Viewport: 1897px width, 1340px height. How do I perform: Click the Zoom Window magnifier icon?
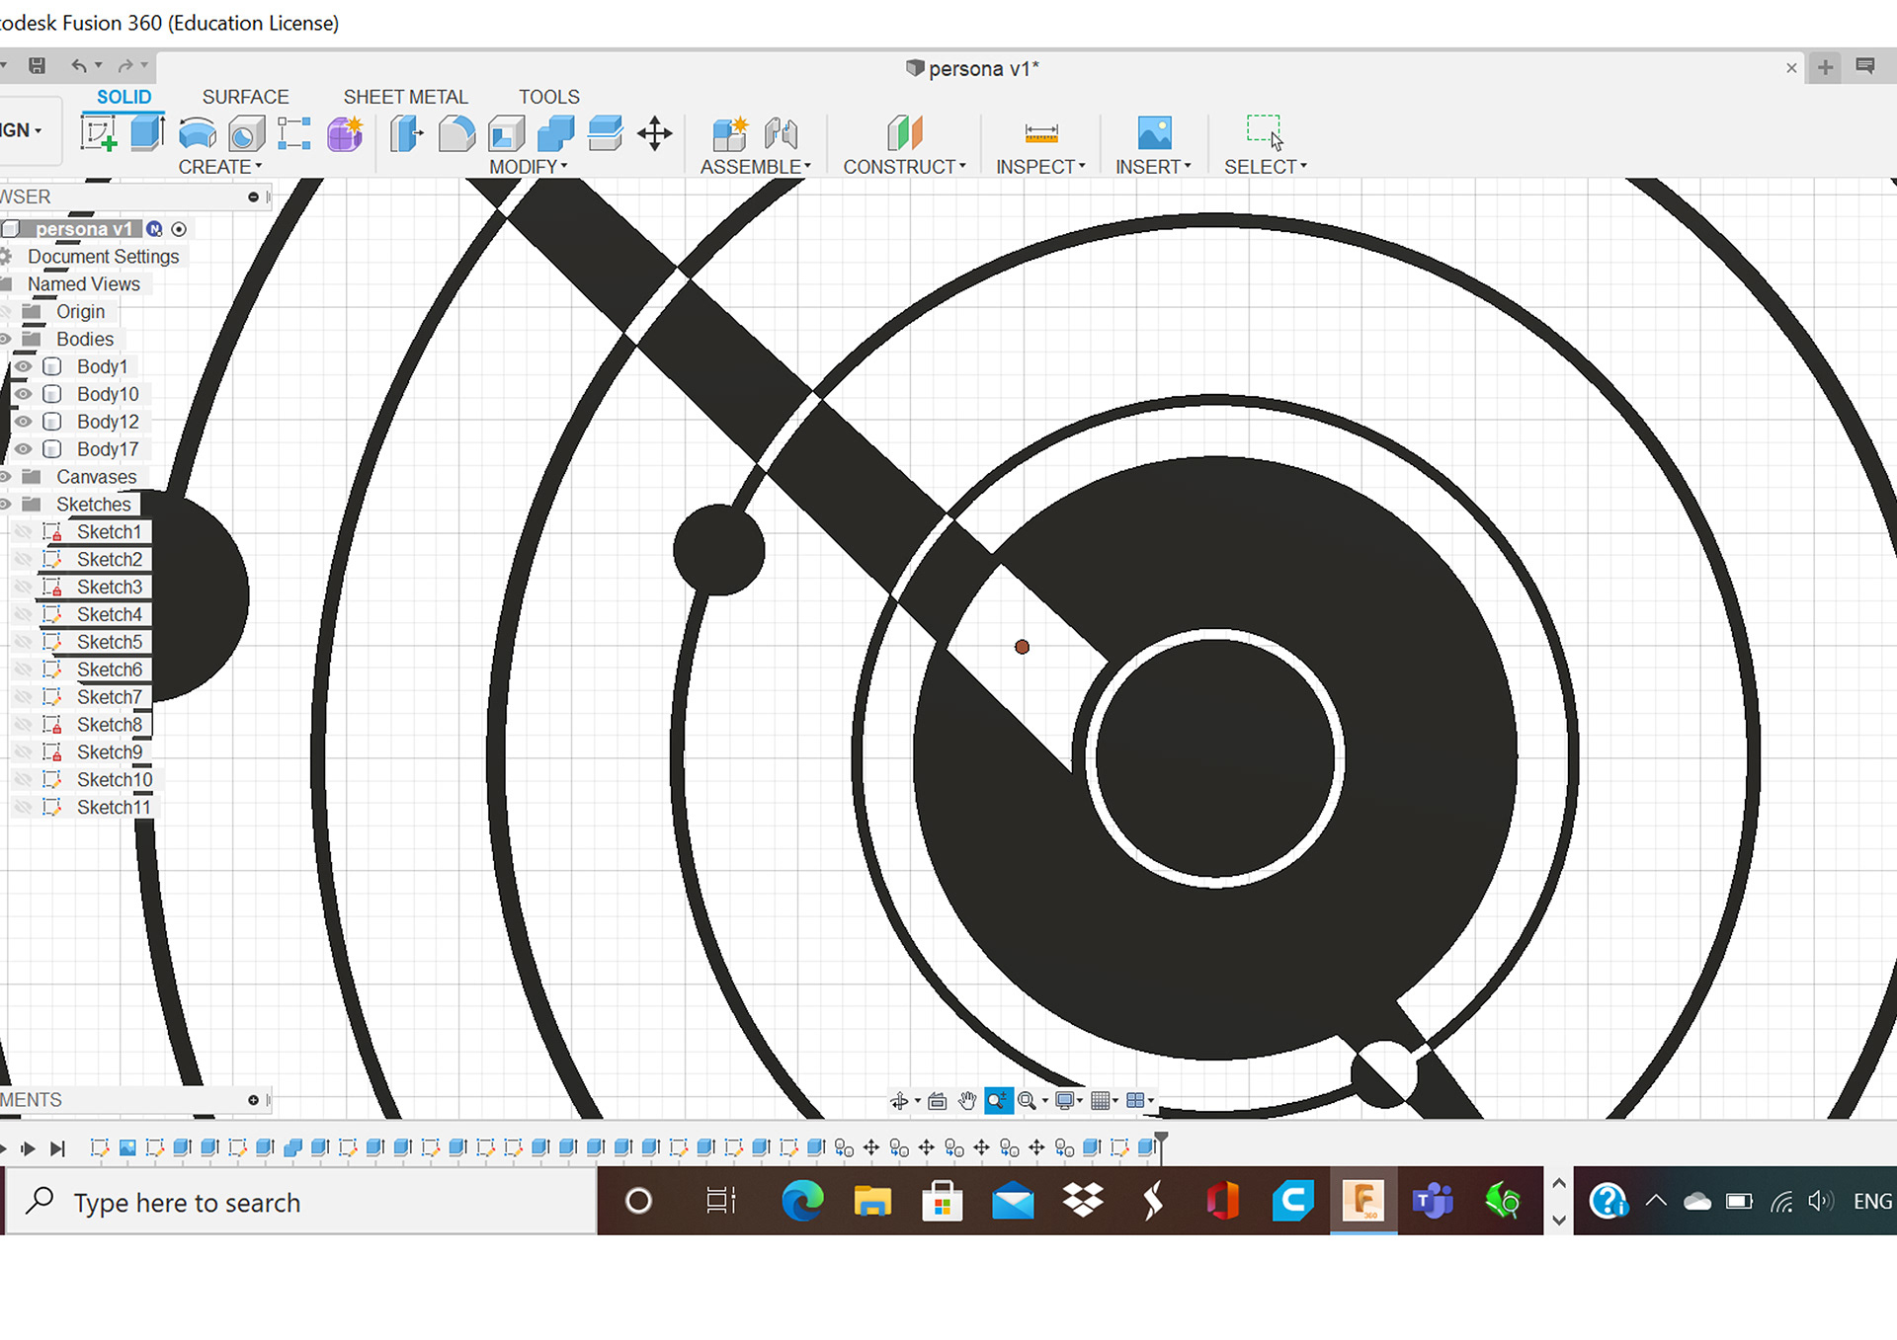tap(1028, 1101)
